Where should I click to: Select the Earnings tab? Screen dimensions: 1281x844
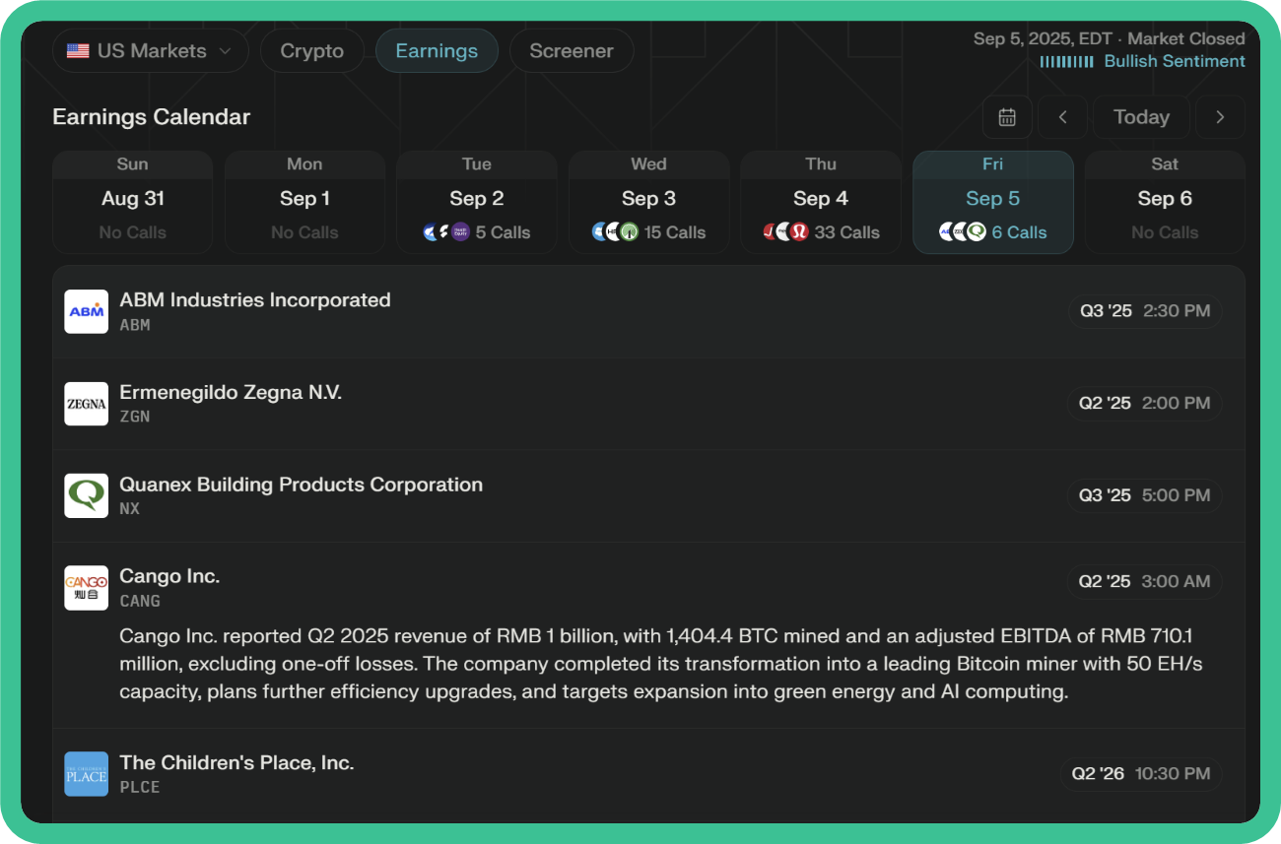(437, 51)
